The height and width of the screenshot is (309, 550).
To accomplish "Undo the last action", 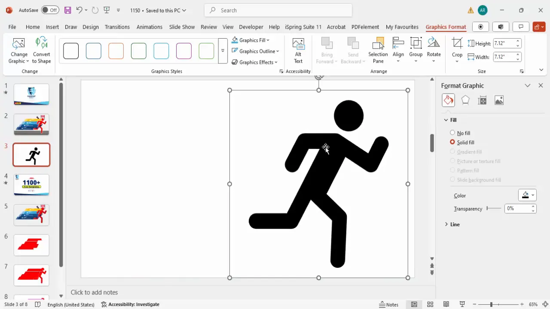I will (79, 10).
